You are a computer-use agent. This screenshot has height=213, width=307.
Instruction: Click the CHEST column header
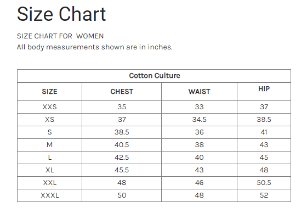click(x=122, y=92)
